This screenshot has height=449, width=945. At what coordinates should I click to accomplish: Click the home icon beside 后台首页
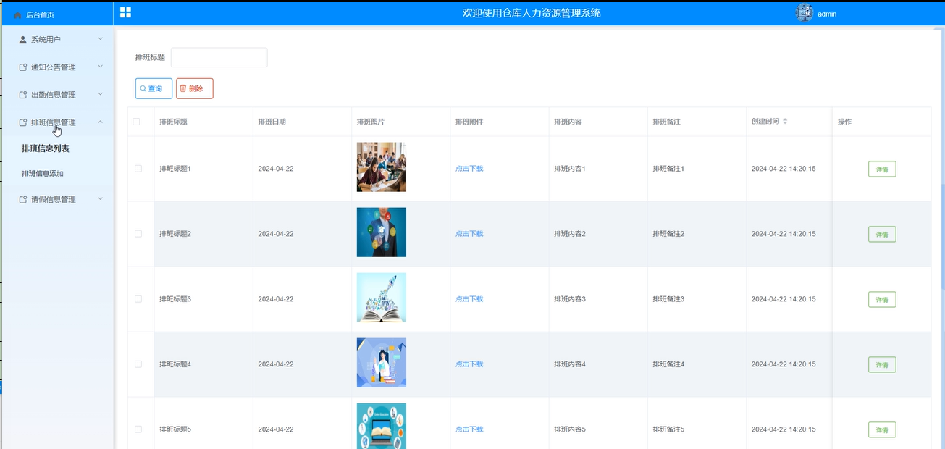(x=18, y=14)
